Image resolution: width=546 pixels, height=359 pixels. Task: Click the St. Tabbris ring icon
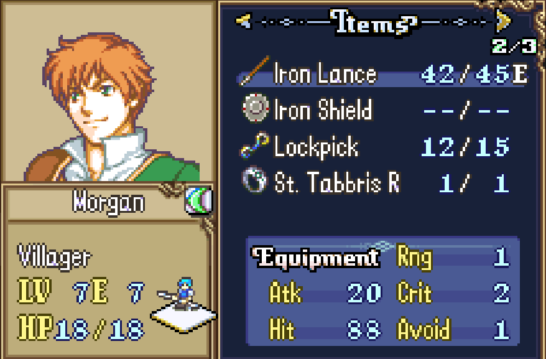pyautogui.click(x=254, y=180)
